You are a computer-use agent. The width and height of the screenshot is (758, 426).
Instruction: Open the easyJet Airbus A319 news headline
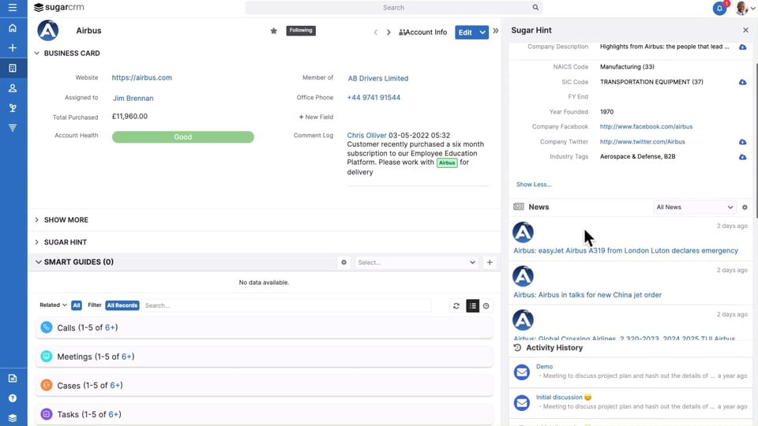point(625,251)
